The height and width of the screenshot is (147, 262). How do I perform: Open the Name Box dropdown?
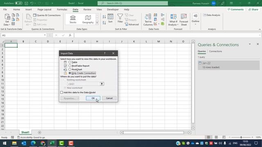[x=45, y=35]
